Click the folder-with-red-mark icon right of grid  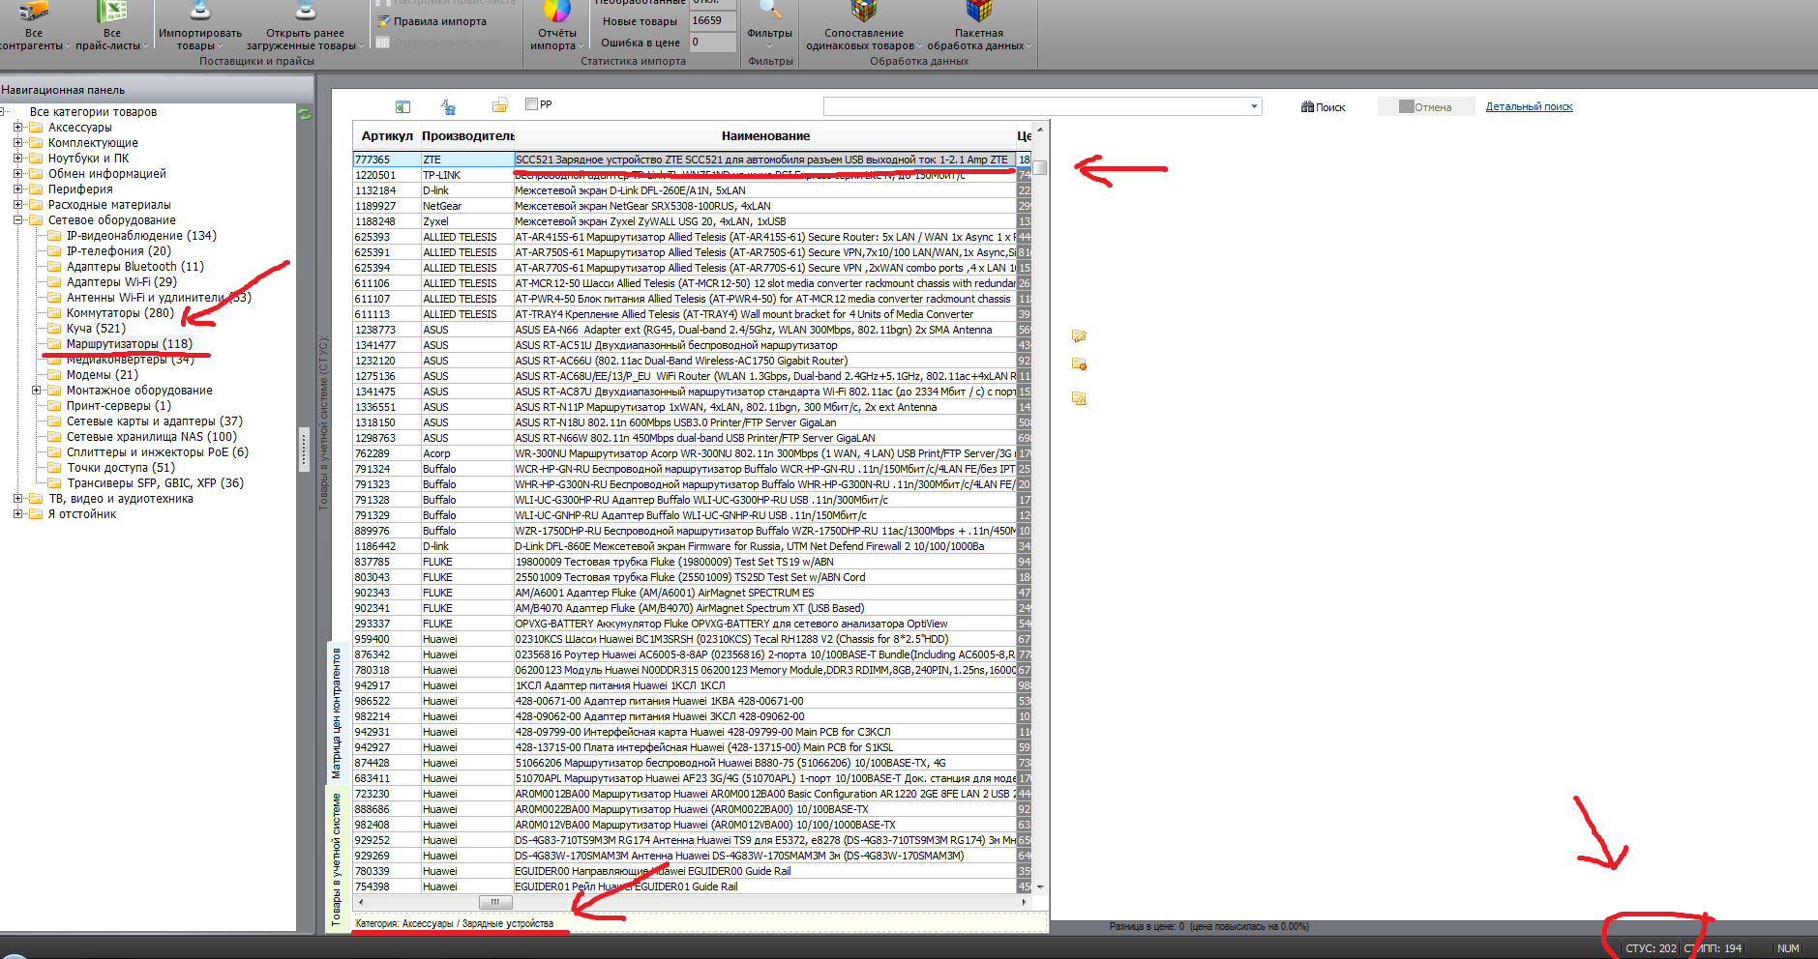click(1079, 364)
